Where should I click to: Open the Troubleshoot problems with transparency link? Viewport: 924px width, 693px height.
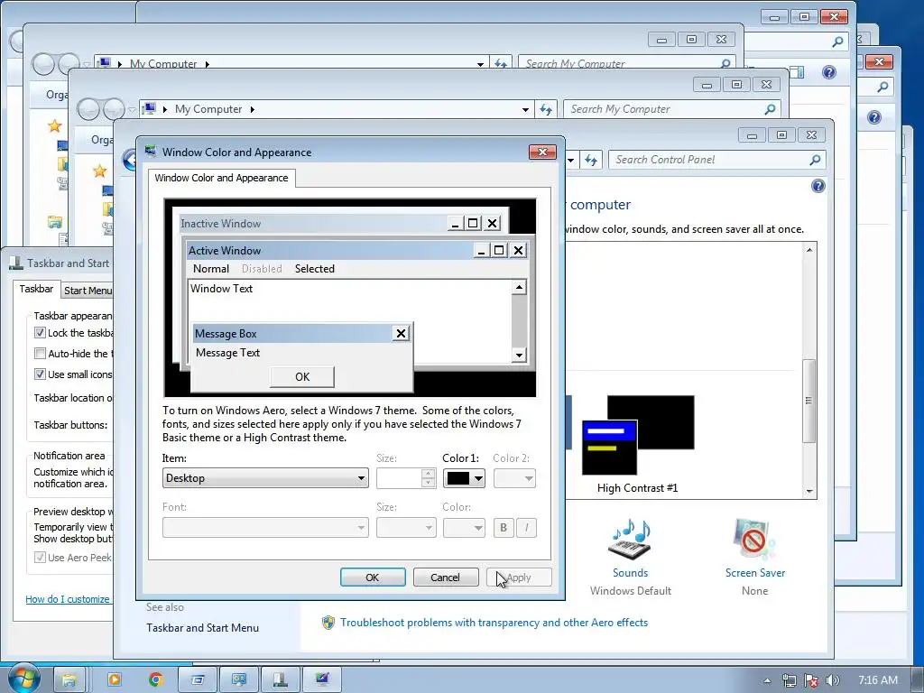[494, 623]
